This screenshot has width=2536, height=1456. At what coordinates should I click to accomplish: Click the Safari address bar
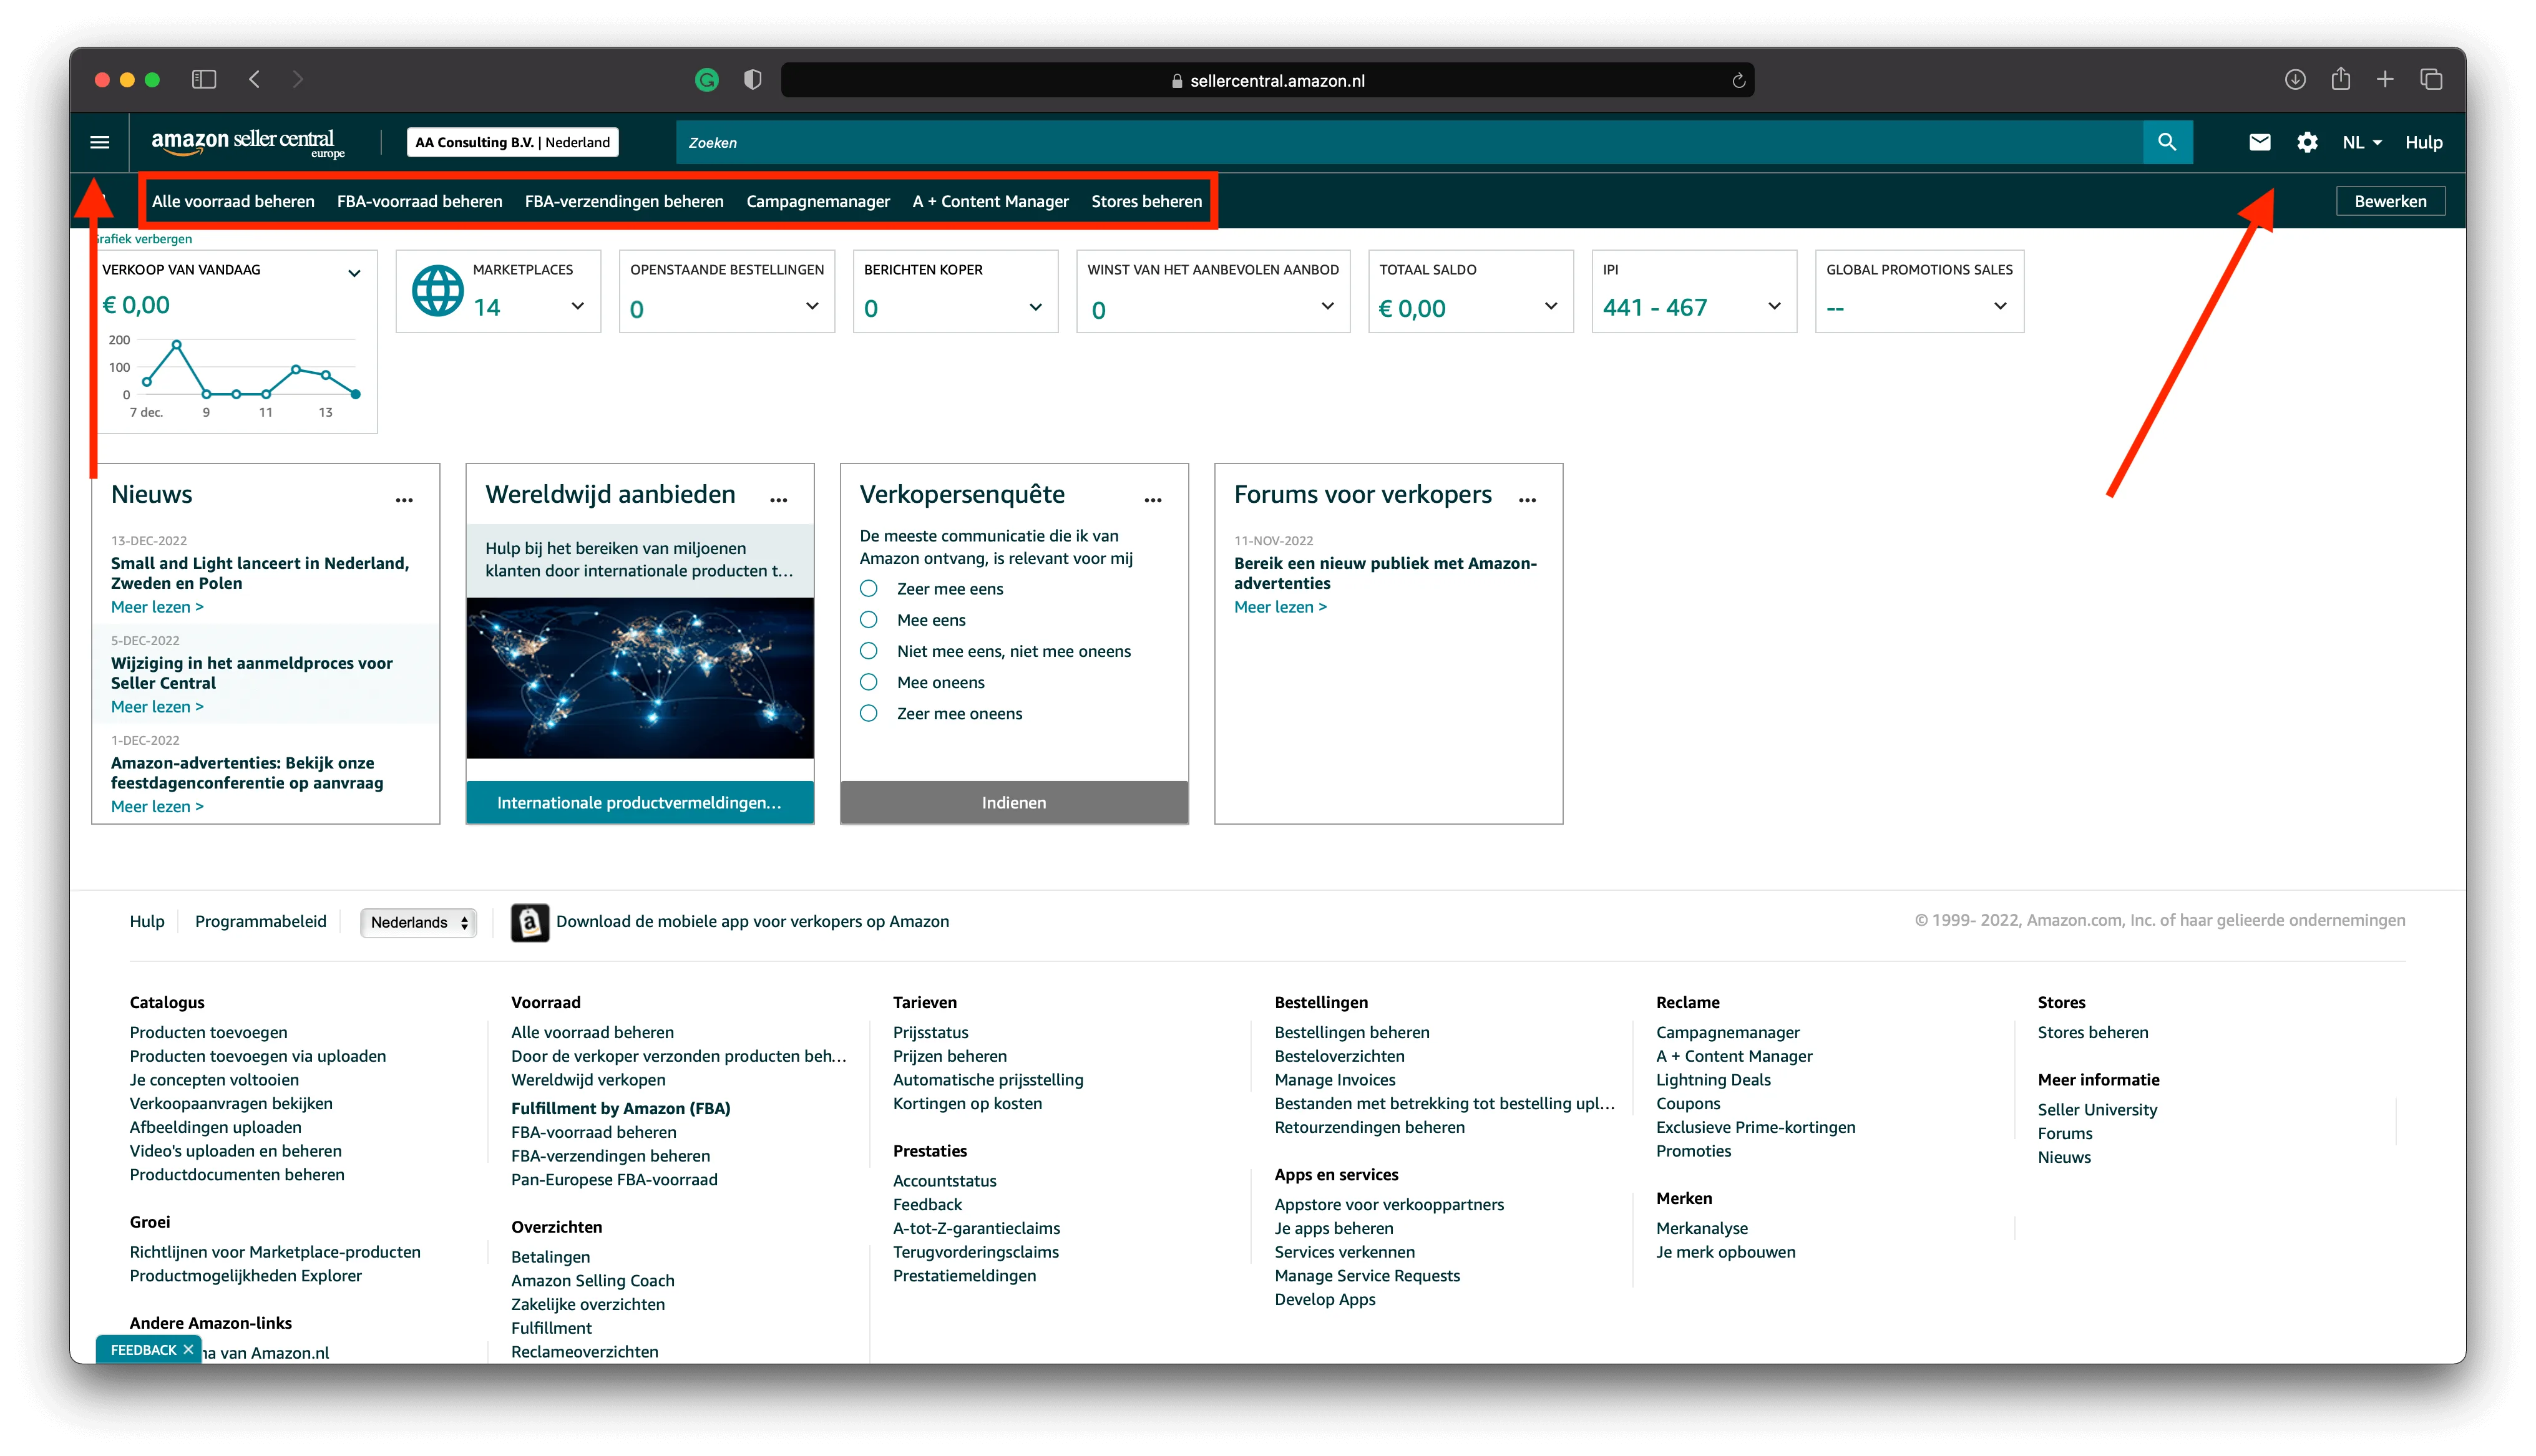pyautogui.click(x=1267, y=80)
